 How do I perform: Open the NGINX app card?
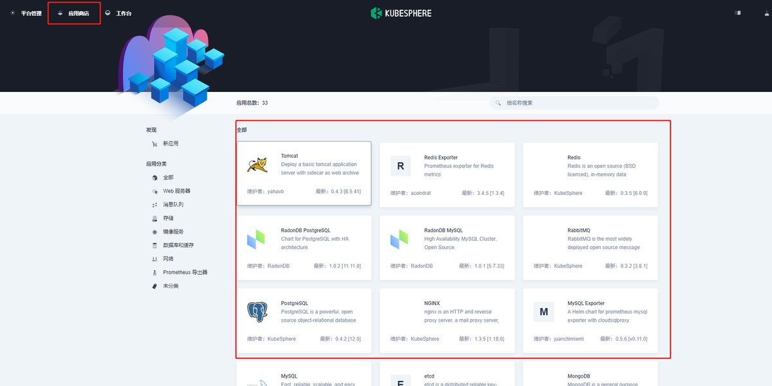446,320
